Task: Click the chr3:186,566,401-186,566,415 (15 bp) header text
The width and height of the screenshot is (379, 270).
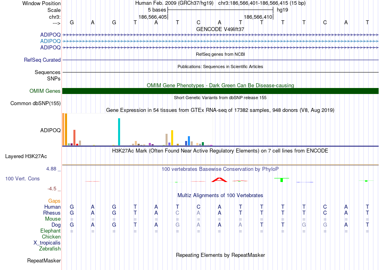Action: coord(262,3)
